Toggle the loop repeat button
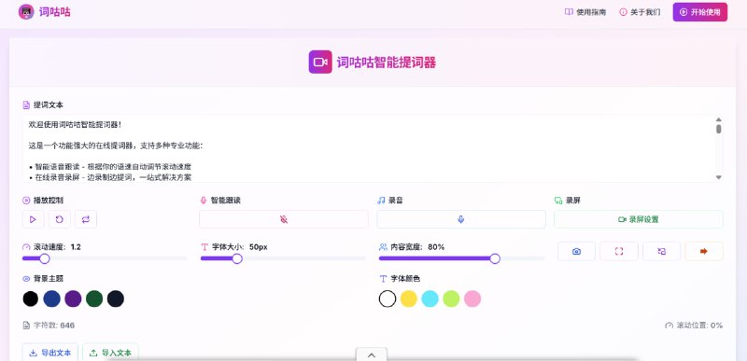This screenshot has width=747, height=361. click(86, 219)
